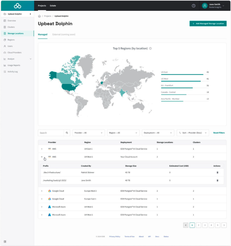The height and width of the screenshot is (246, 231).
Task: Expand the Google Cloud Europe West 2 row
Action: coord(42,191)
